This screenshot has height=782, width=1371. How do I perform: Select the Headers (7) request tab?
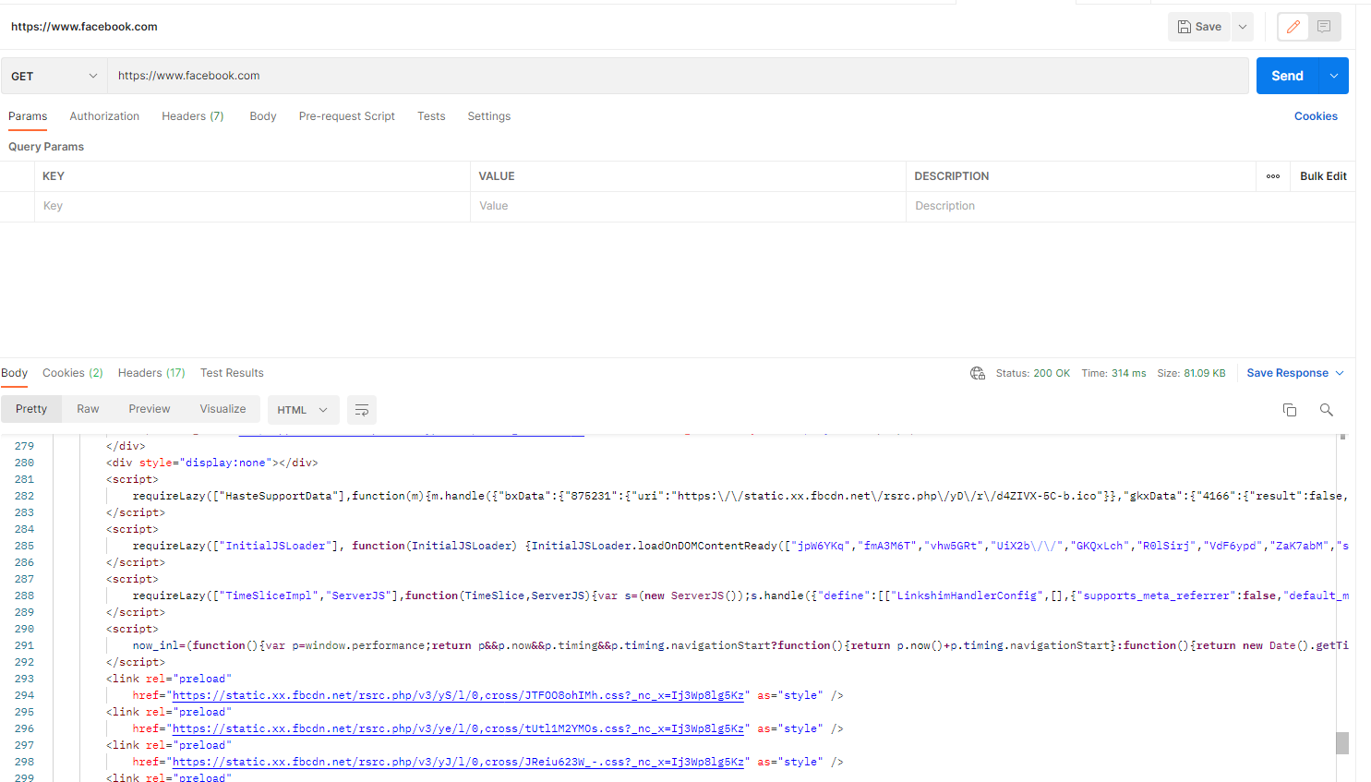[193, 116]
